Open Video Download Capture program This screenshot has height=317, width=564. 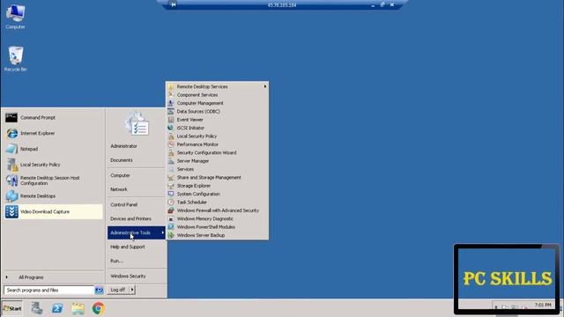point(53,211)
